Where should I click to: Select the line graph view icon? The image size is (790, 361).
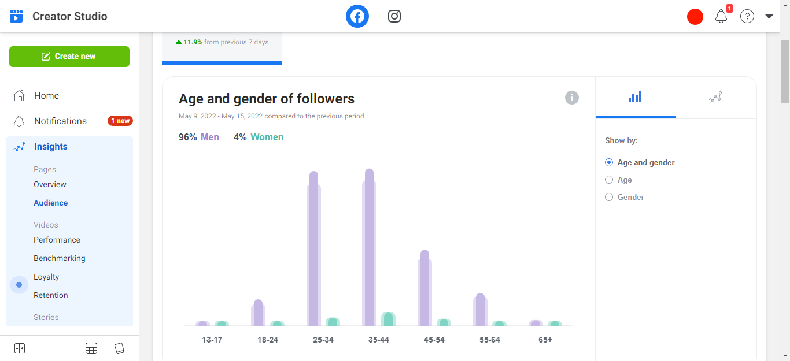point(715,97)
